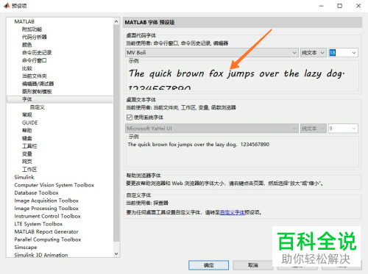Image resolution: width=368 pixels, height=274 pixels.
Task: Click the MATLAB 字体 预设项 panel header
Action: 242,22
